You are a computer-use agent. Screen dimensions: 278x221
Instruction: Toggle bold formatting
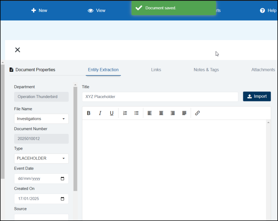pos(89,113)
